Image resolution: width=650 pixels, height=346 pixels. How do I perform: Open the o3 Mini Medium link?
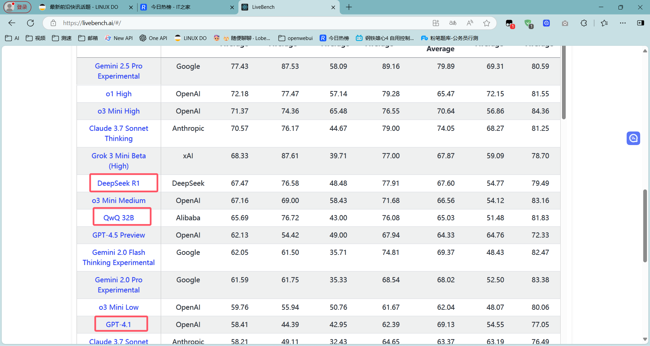tap(118, 201)
